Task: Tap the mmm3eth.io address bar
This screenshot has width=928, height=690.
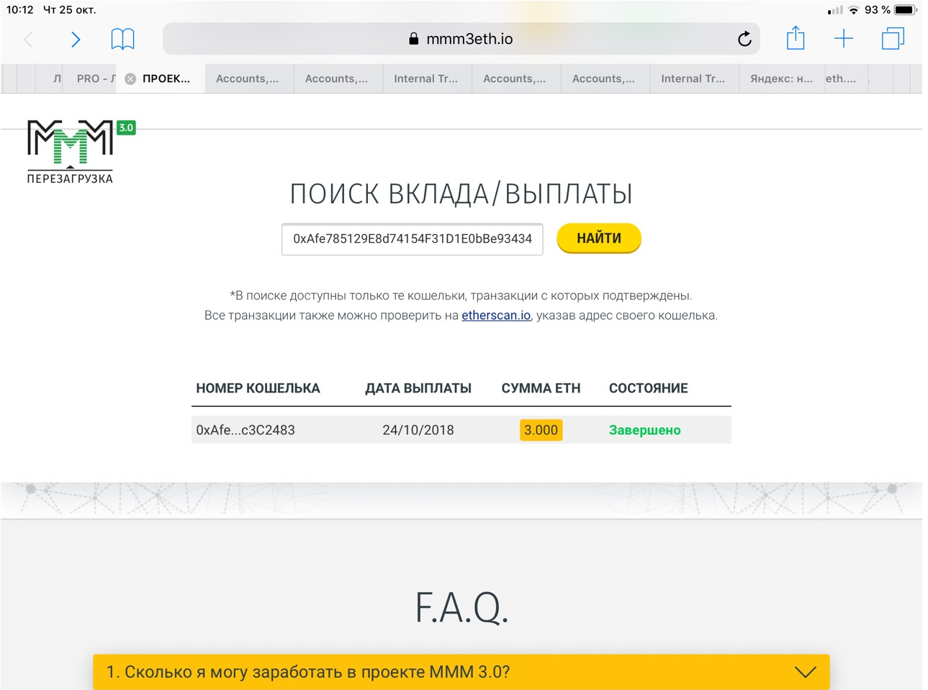Action: (x=461, y=39)
